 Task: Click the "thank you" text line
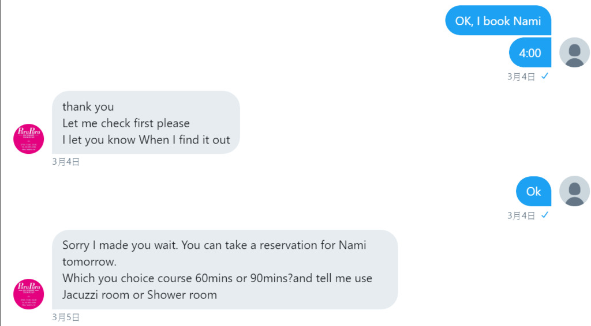[x=88, y=107]
